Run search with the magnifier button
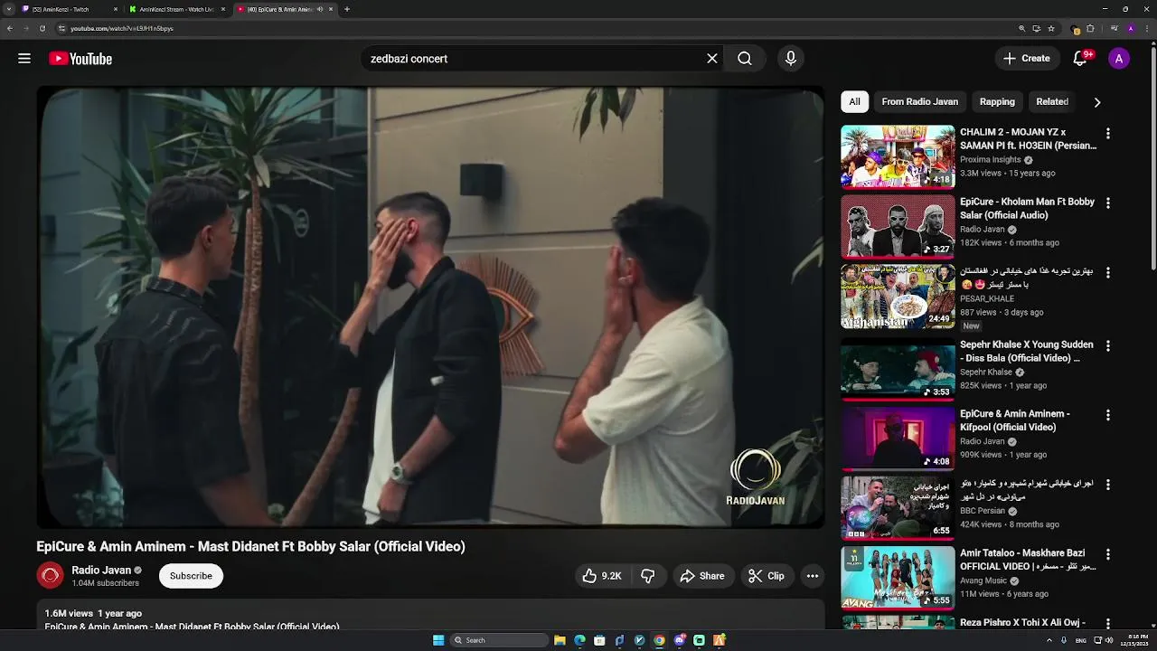This screenshot has width=1157, height=651. coord(745,59)
